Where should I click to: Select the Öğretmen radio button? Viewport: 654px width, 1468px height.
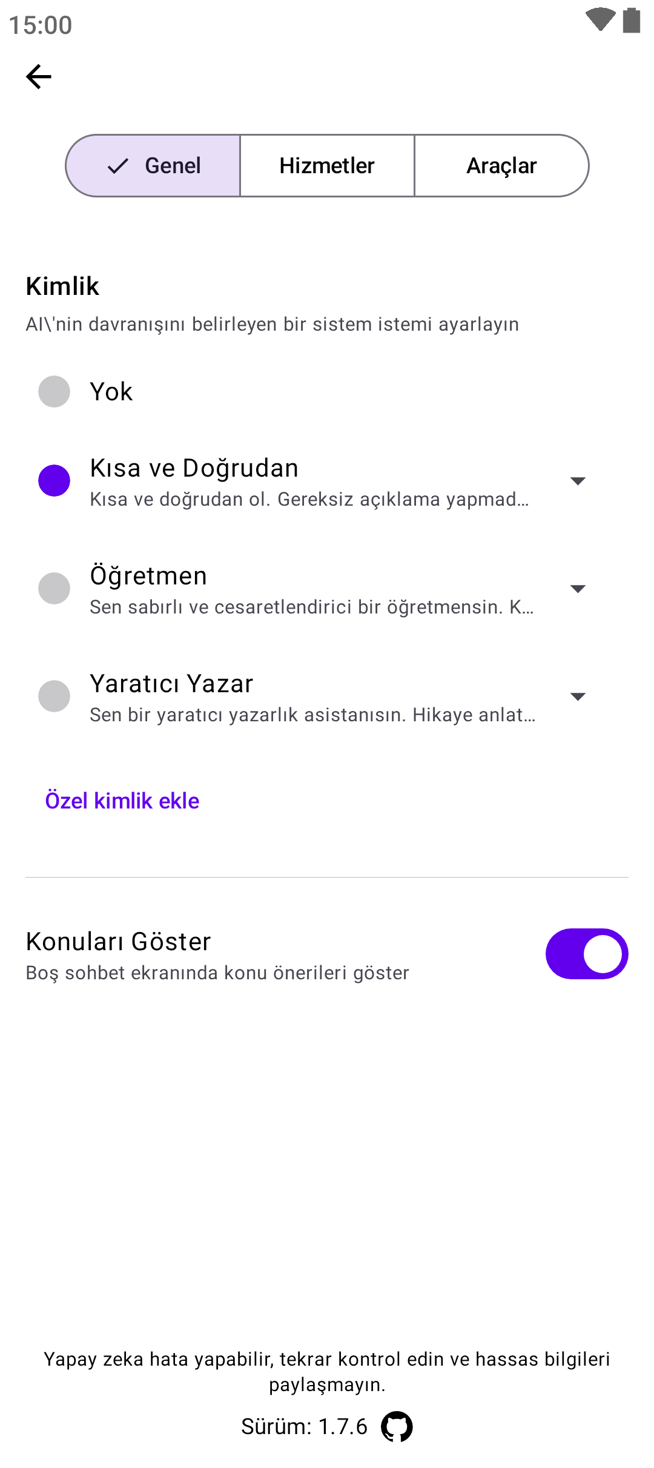[54, 588]
